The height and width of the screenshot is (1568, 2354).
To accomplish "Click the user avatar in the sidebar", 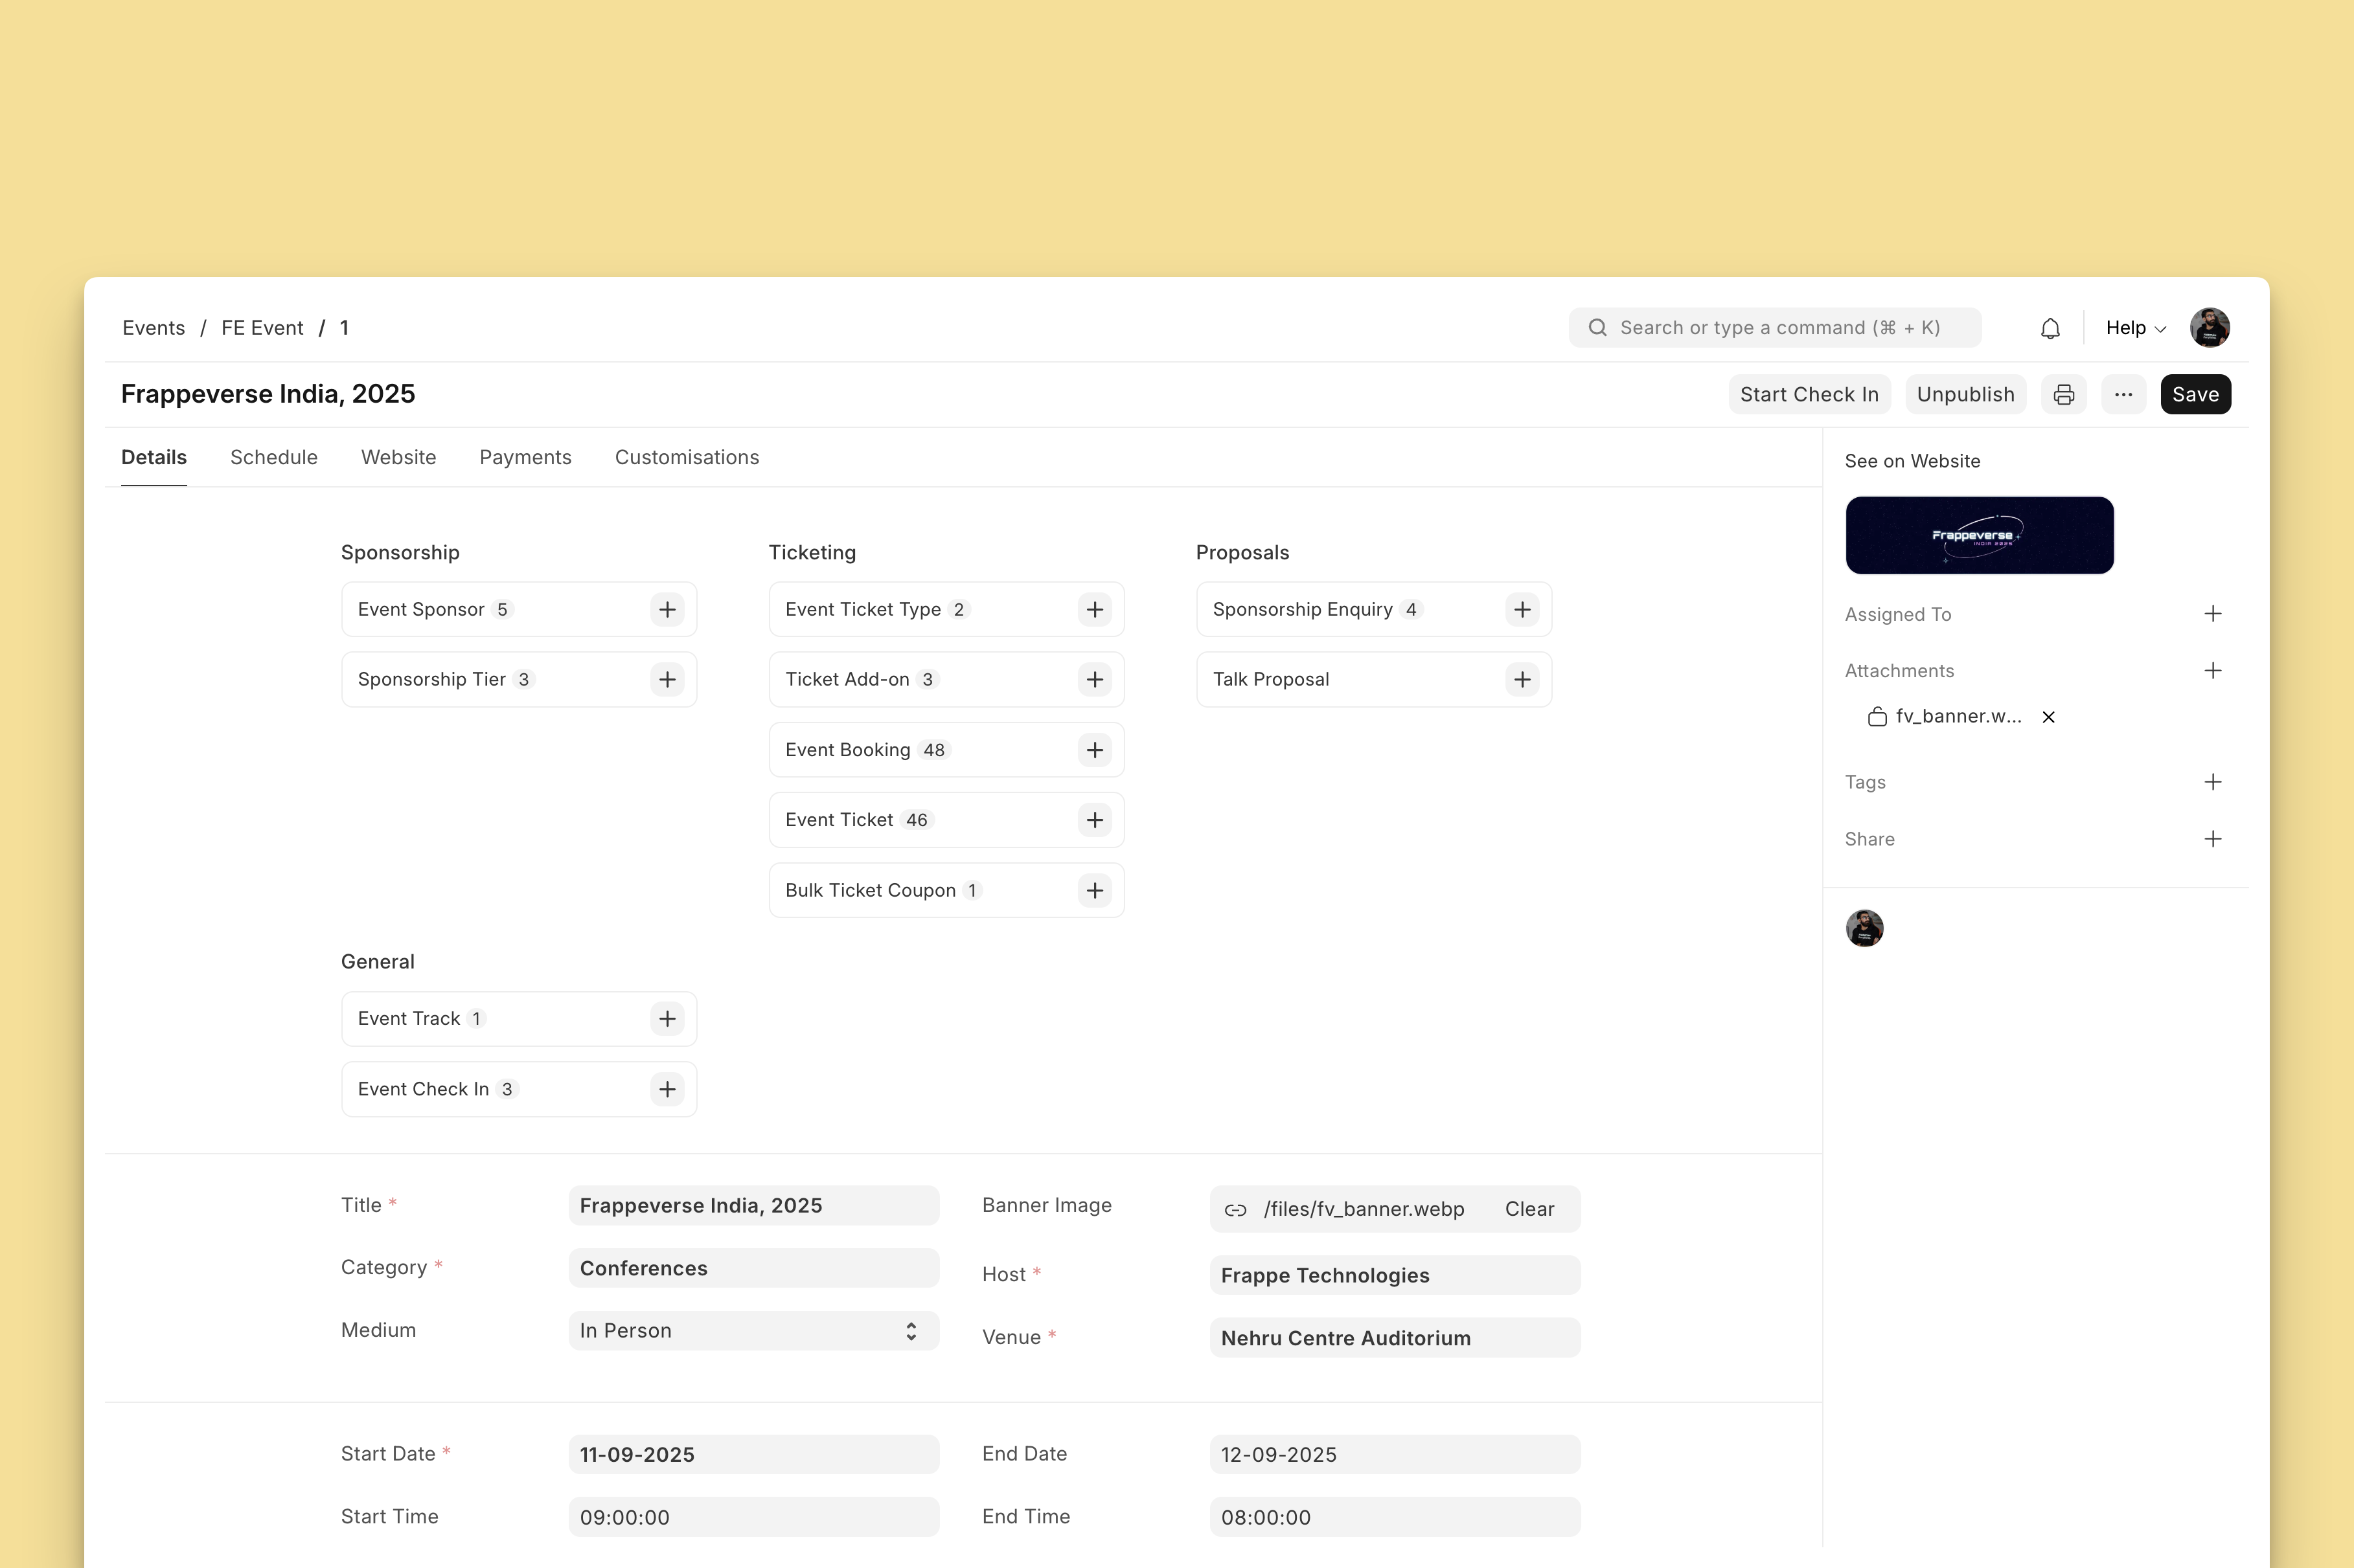I will [x=1864, y=929].
